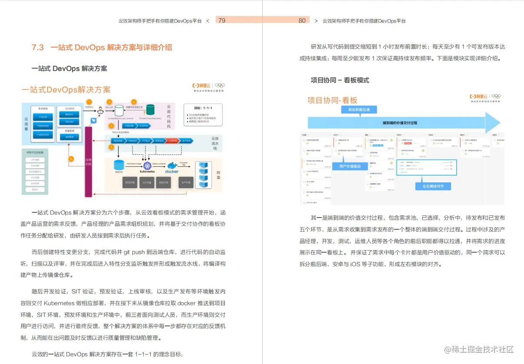
Task: Click the heading 项目协同 – 看板模式
Action: click(x=340, y=80)
